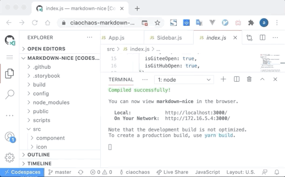Click the open changes compare icon

(249, 37)
